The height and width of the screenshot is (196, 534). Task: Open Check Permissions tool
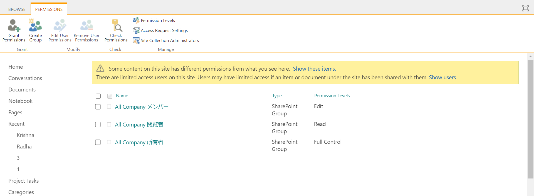tap(116, 31)
